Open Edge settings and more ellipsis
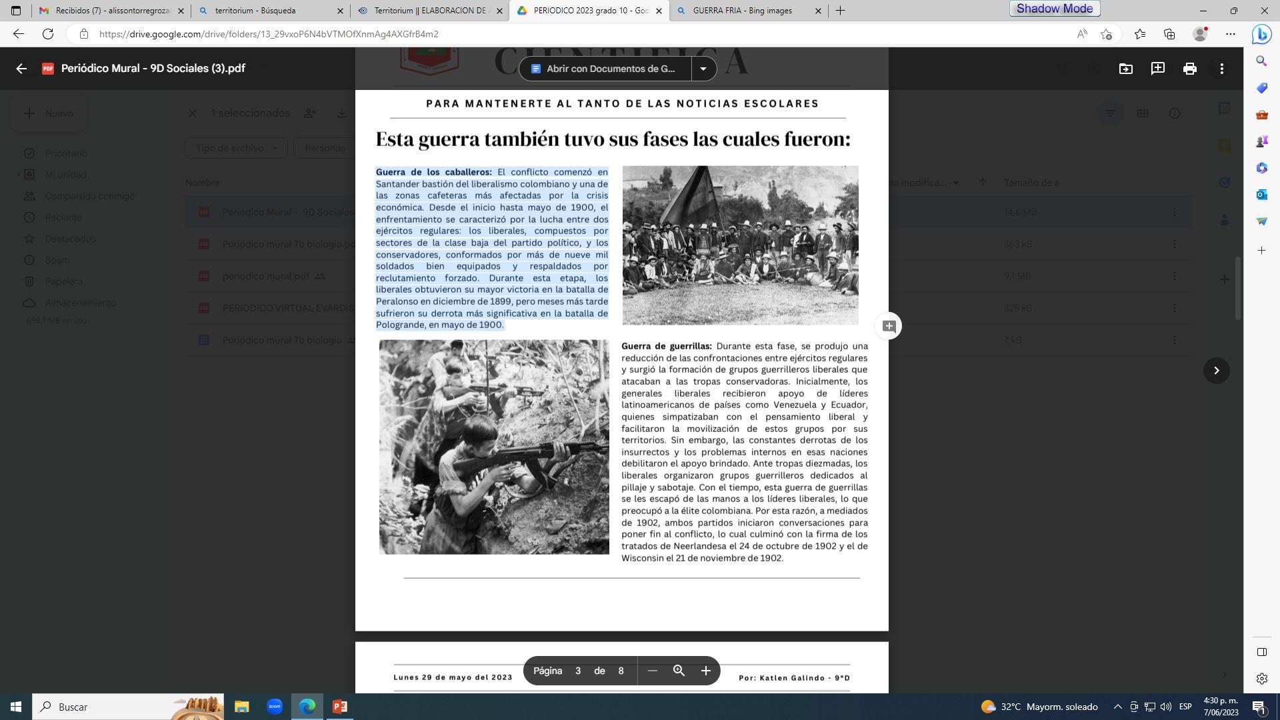Image resolution: width=1280 pixels, height=720 pixels. [x=1231, y=34]
